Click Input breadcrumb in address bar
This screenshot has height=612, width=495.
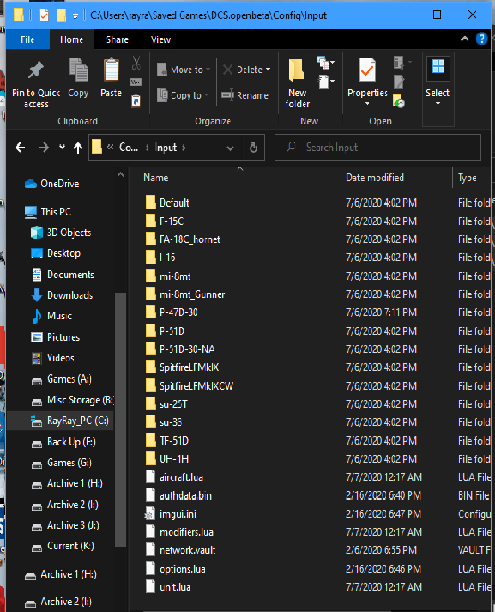tap(166, 148)
